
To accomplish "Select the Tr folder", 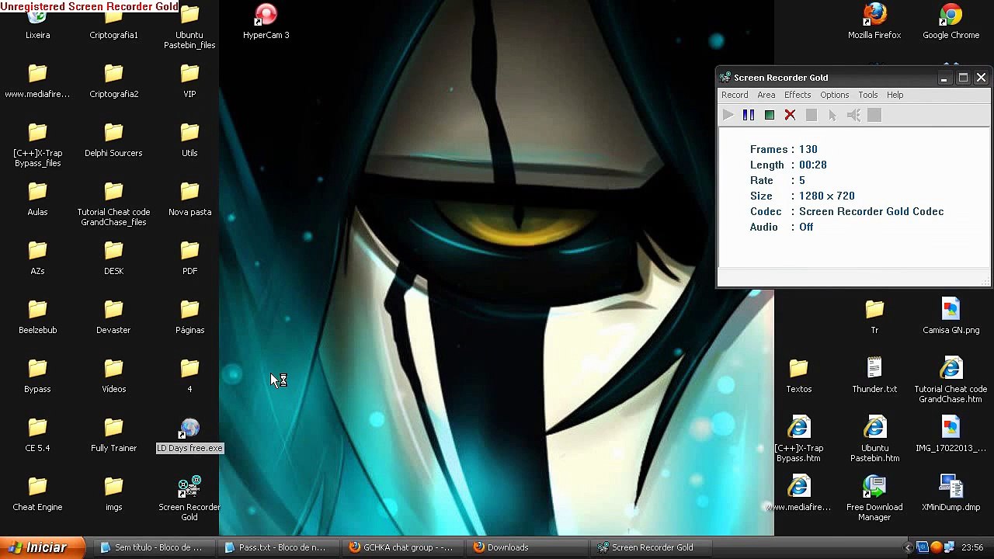I will 874,317.
